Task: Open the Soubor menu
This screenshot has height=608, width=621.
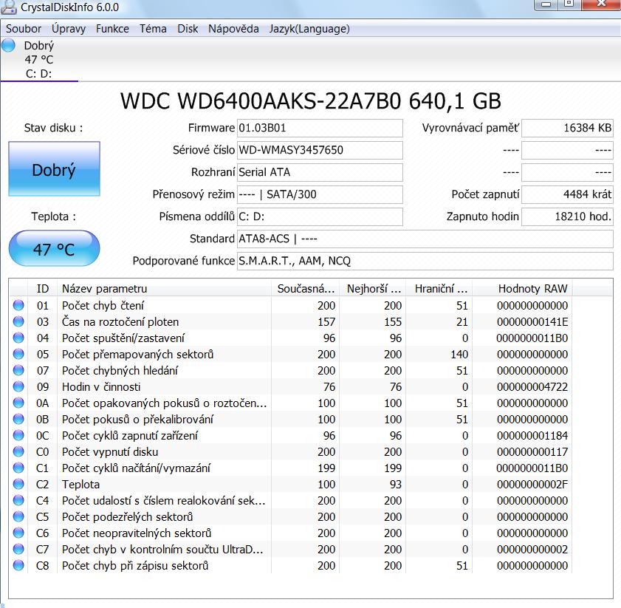Action: [x=24, y=29]
